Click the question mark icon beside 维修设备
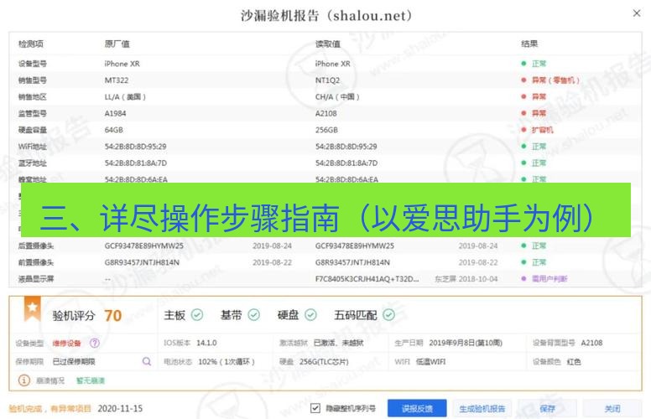The width and height of the screenshot is (651, 419). tap(95, 343)
